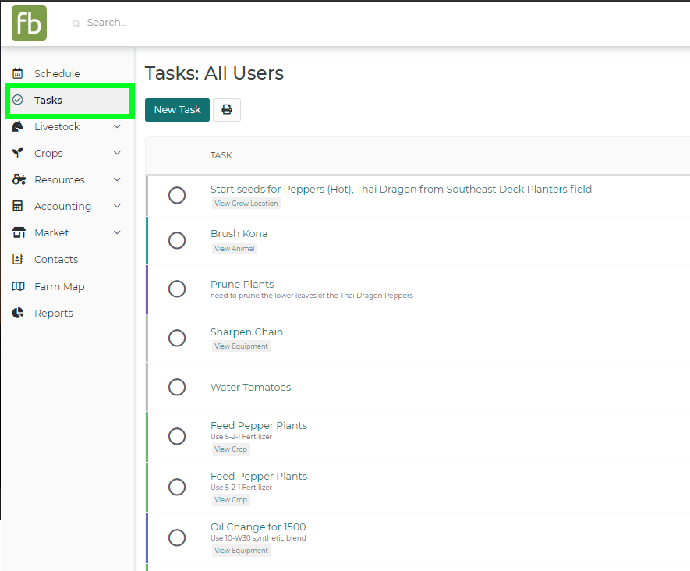690x571 pixels.
Task: Click the purple color bar beside Prune Plants
Action: [x=147, y=289]
